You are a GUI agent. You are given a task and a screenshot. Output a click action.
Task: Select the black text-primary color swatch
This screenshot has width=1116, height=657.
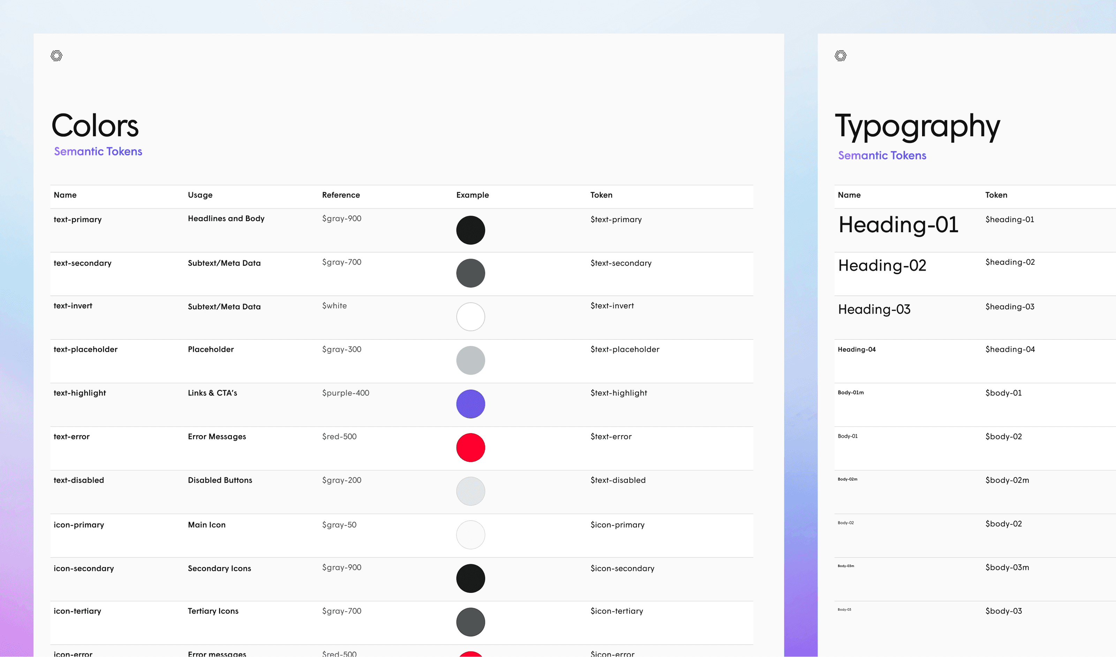pyautogui.click(x=470, y=230)
